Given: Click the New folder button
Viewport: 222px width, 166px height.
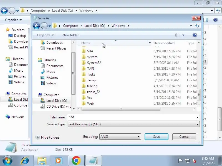Looking at the screenshot, I should pos(70,35).
